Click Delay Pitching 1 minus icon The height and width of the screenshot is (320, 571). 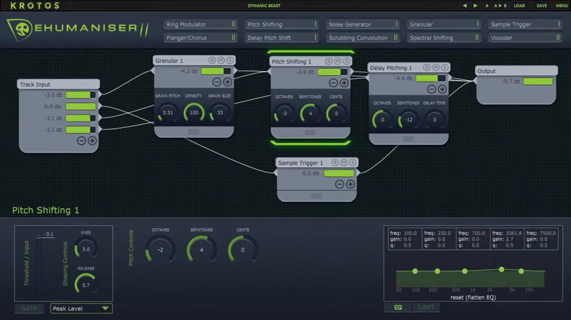[431, 89]
